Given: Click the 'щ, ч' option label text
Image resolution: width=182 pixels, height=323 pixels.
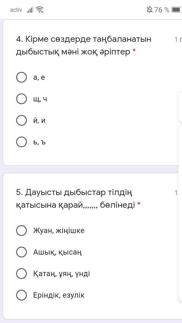Looking at the screenshot, I should coord(40,99).
